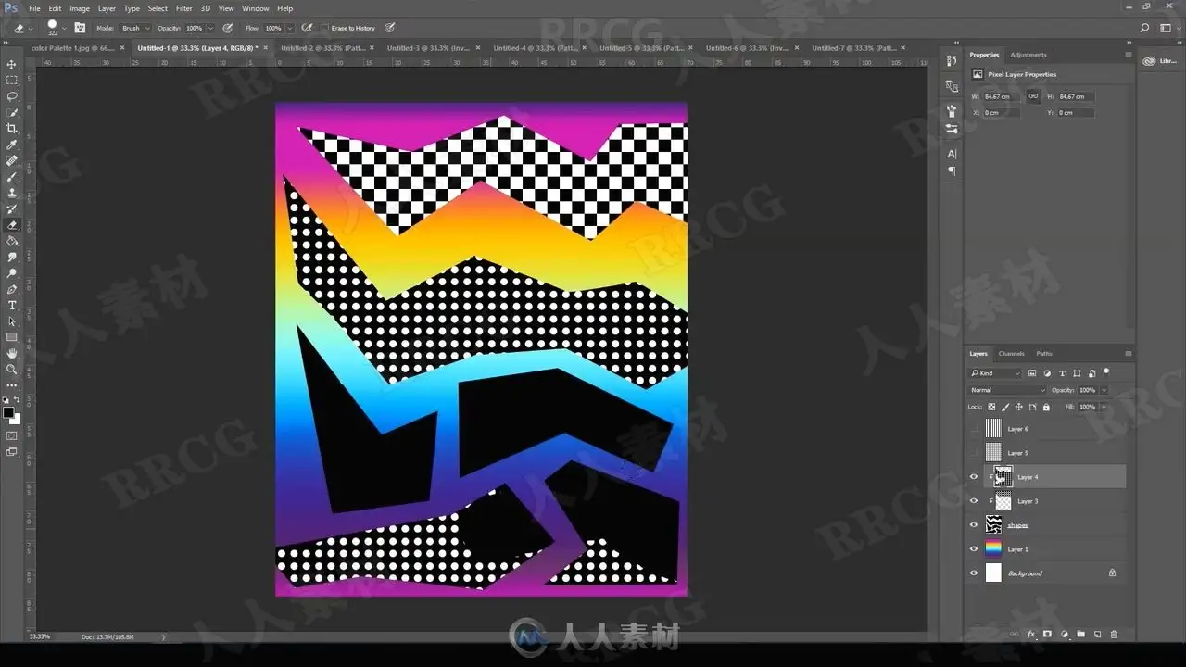Click the W width input field
This screenshot has height=667, width=1186.
pyautogui.click(x=1002, y=96)
